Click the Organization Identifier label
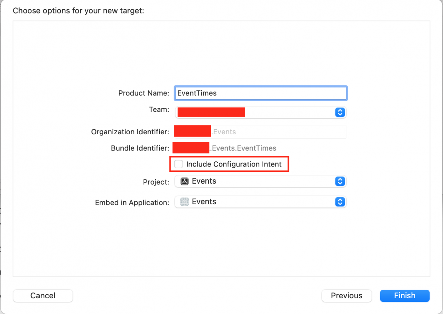443x314 pixels. [x=130, y=132]
